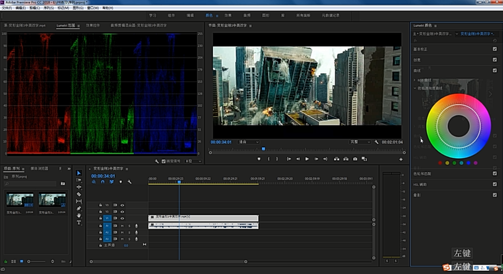Toggle timeline Snap magnet icon

[x=102, y=182]
